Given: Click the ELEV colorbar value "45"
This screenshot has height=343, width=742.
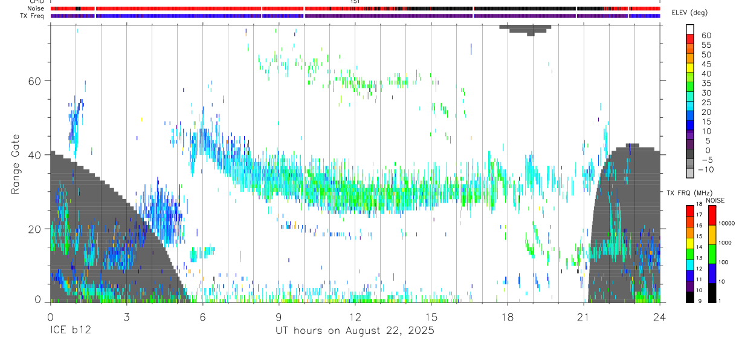Looking at the screenshot, I should point(706,64).
